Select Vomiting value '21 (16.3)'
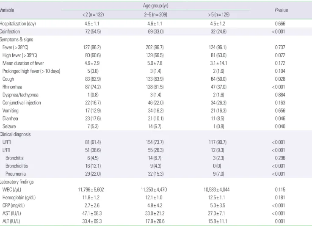This screenshot has width=312, height=226. pos(219,110)
